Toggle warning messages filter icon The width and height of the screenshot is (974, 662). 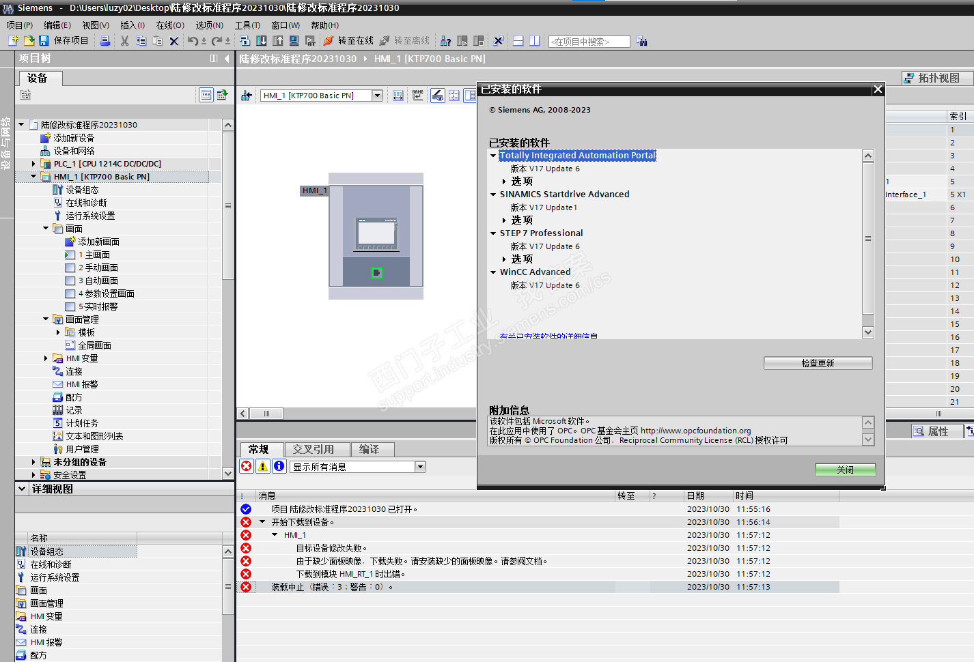pos(263,466)
